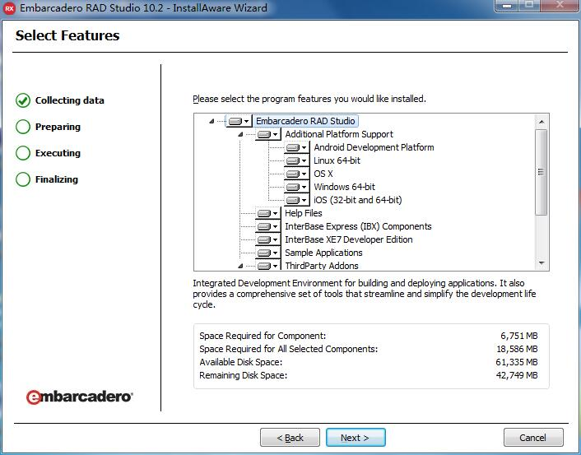
Task: Select Linux 64-bit feature label
Action: [337, 160]
